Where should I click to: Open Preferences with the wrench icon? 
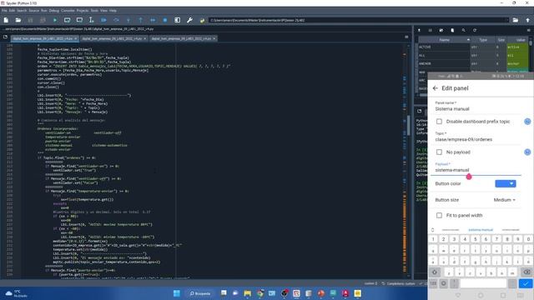click(x=189, y=20)
